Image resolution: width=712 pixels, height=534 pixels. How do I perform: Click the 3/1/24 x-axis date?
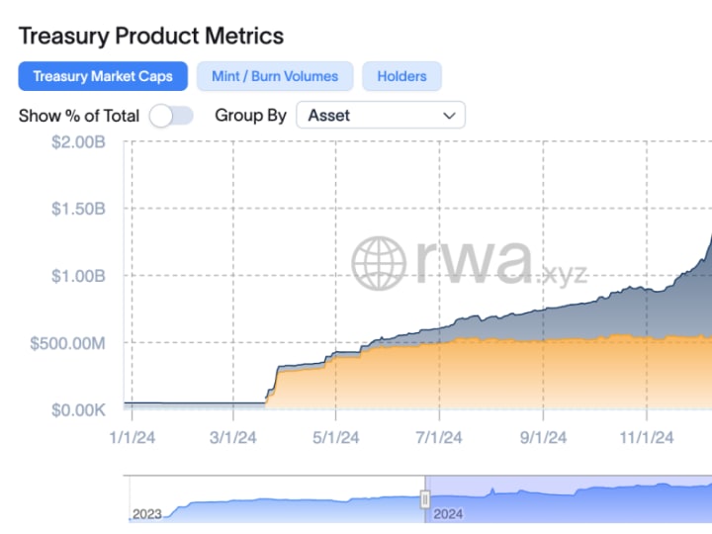pos(233,438)
